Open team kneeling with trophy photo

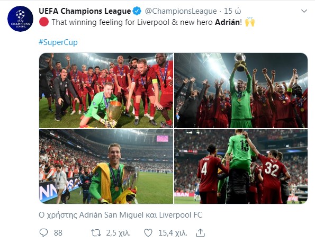coord(106,91)
